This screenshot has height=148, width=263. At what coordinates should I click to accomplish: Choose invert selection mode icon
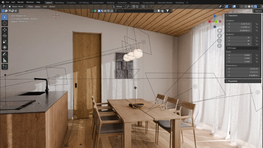[x=12, y=11]
